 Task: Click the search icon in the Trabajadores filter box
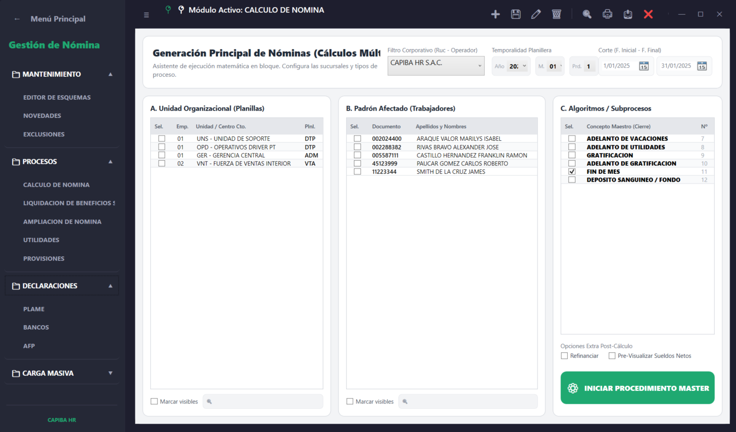(x=405, y=401)
